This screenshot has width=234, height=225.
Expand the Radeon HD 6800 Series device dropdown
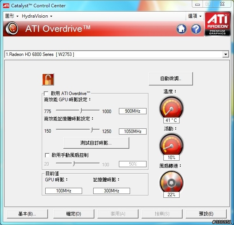click(226, 54)
